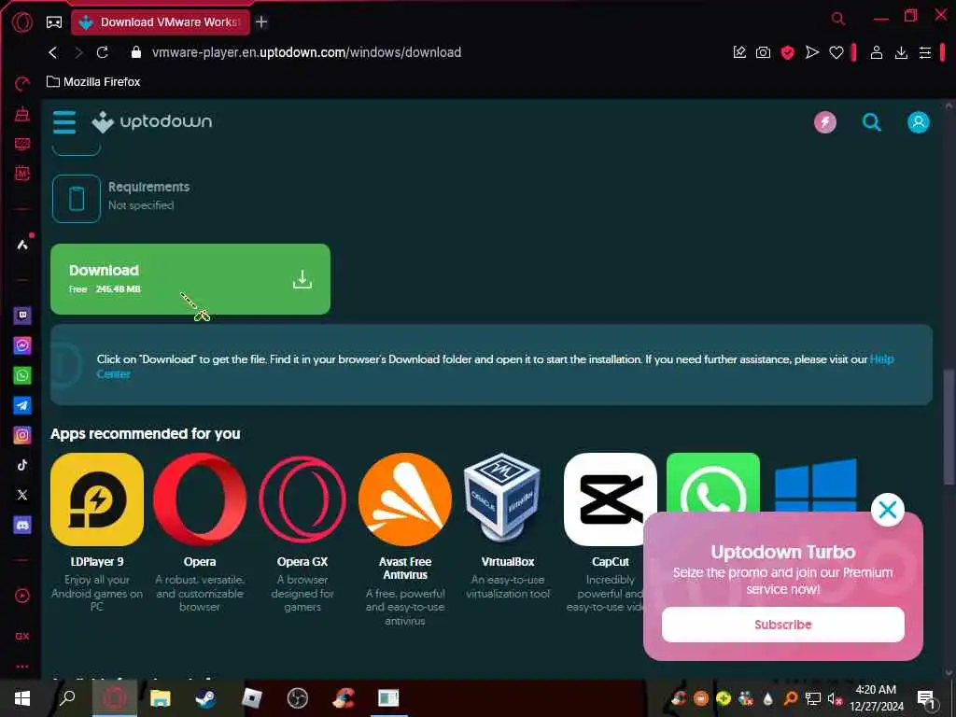This screenshot has width=956, height=717.
Task: Open Uptodown site search magnifier
Action: coord(872,122)
